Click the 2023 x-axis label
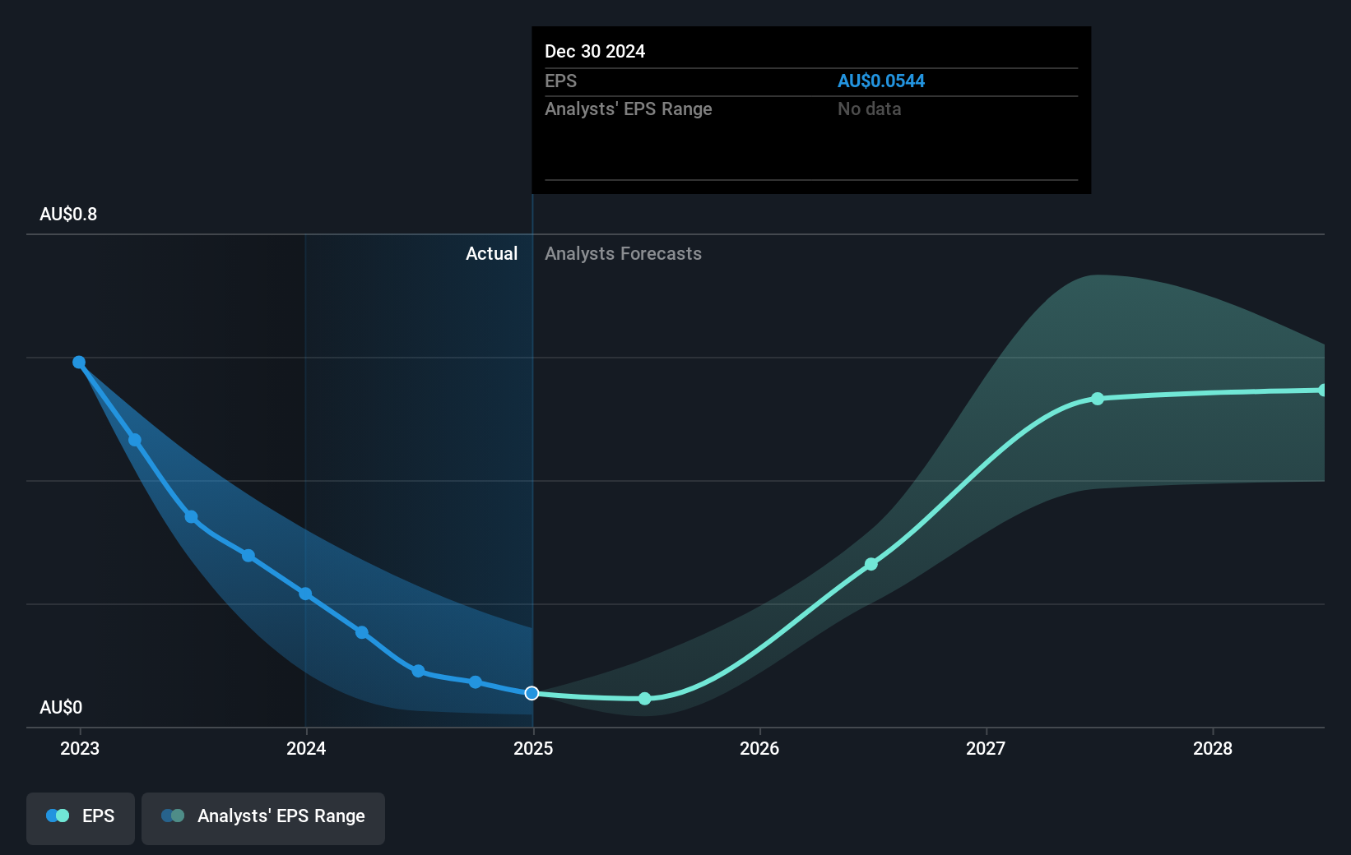 [80, 748]
